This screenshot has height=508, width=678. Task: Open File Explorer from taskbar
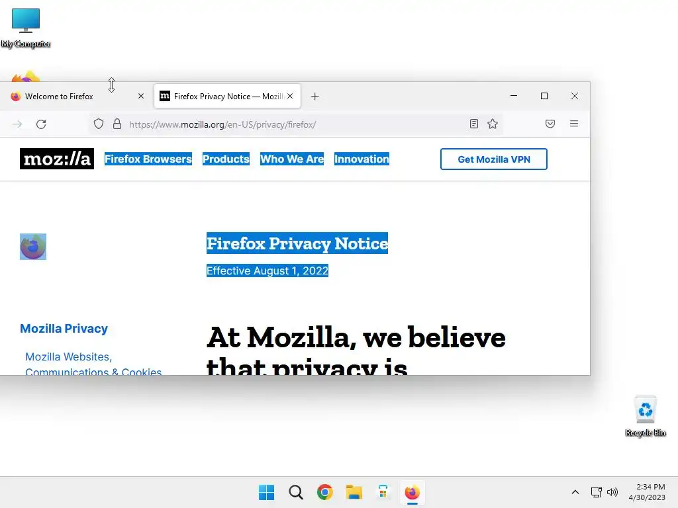click(354, 492)
